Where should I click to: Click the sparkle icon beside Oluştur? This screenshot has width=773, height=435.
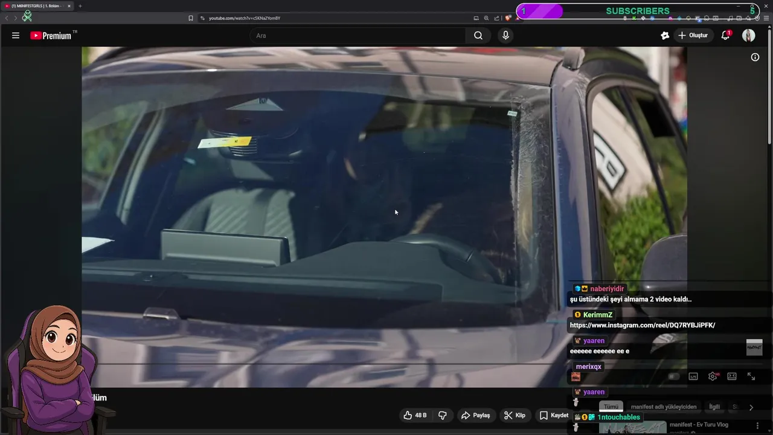(665, 36)
